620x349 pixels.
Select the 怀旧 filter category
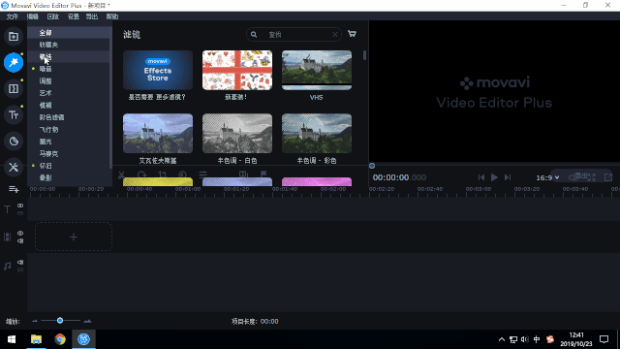(x=69, y=166)
